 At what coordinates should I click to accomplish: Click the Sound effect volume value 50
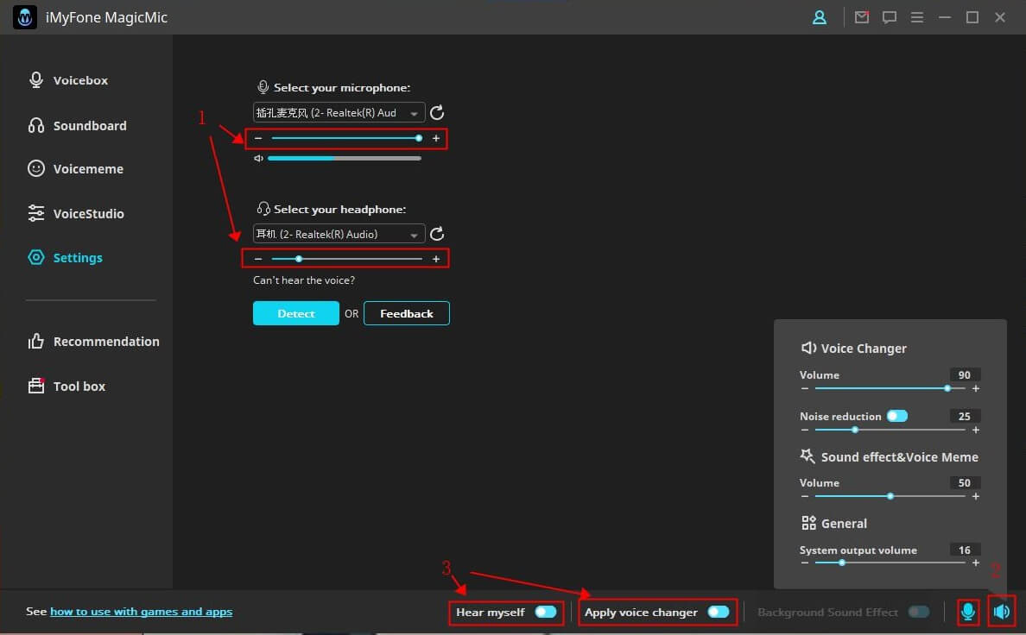point(965,482)
